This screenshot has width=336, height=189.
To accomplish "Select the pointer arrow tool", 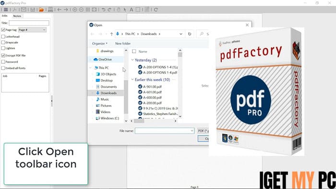I will point(125,10).
